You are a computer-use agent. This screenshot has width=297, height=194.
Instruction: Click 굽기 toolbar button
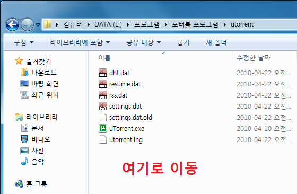184,42
